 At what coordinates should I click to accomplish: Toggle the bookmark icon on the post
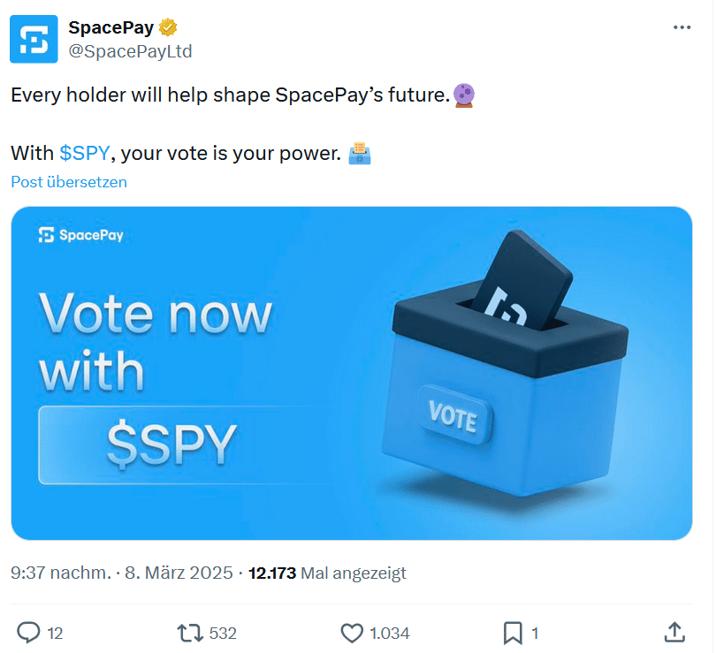coord(513,632)
